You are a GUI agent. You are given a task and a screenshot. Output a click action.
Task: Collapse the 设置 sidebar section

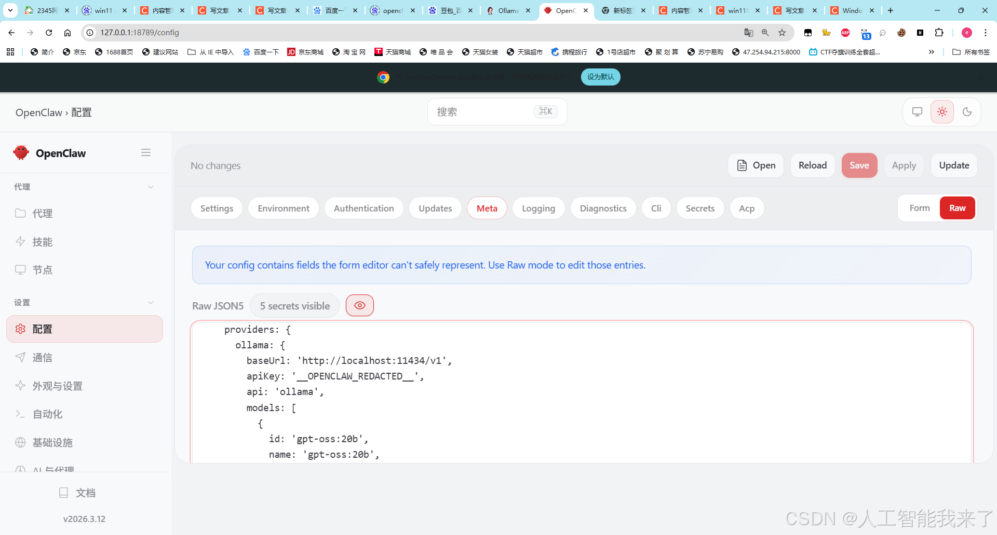point(151,303)
